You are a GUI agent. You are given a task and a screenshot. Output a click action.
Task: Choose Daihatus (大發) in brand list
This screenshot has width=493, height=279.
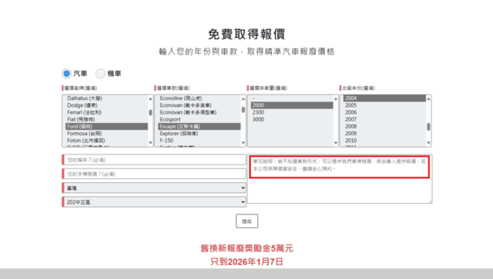pos(106,98)
